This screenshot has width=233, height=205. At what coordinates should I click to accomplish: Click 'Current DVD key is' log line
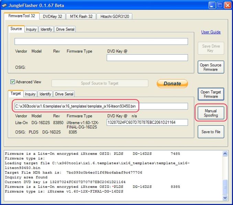65,182
